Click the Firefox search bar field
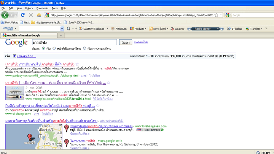This screenshot has height=154, width=274. (x=253, y=15)
